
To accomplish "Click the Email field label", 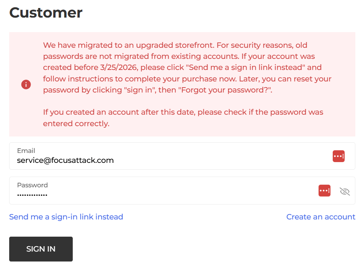I will point(26,151).
